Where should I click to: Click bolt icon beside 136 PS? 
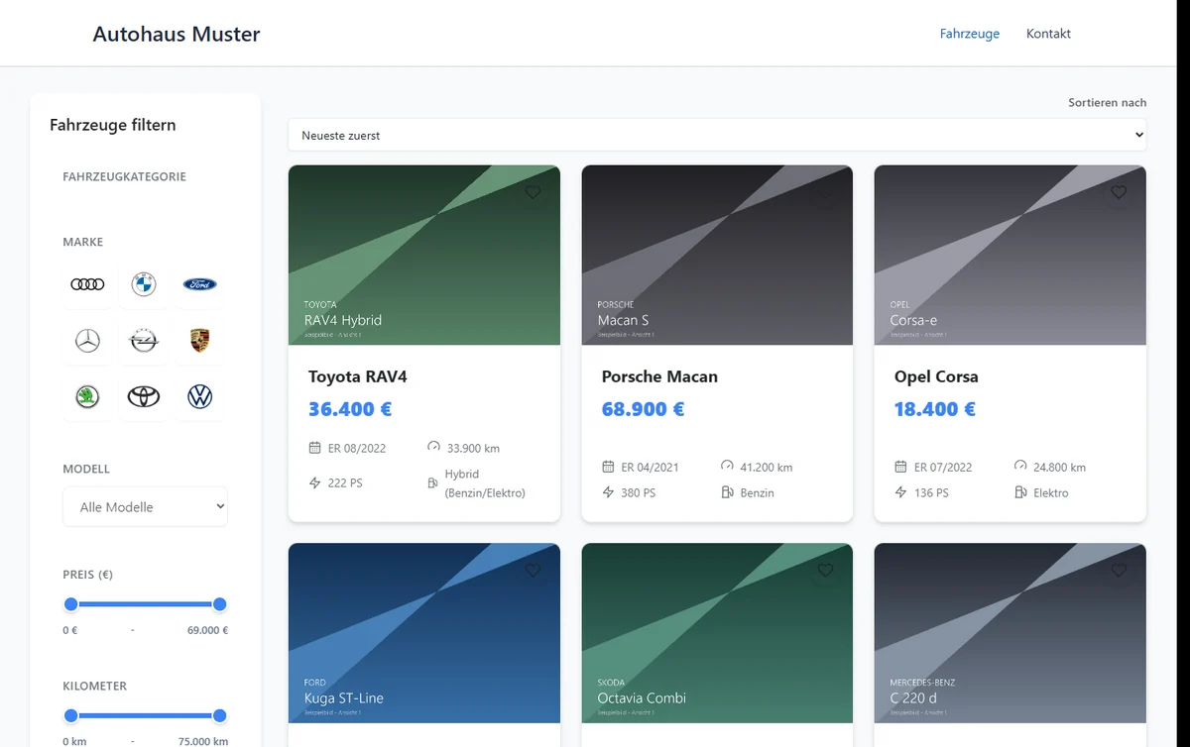[901, 492]
